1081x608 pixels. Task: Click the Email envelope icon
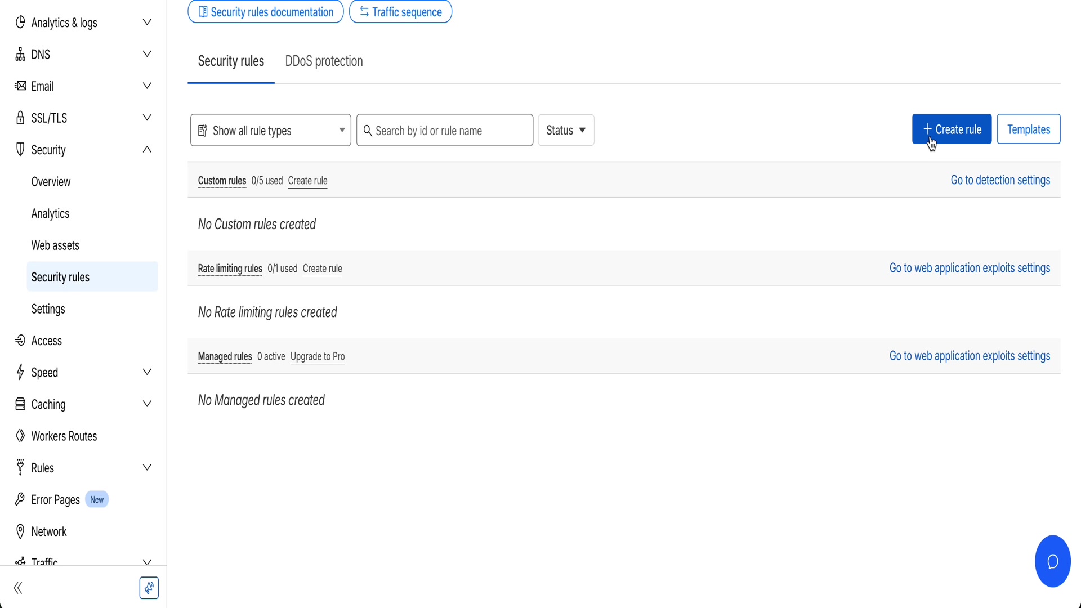pyautogui.click(x=21, y=86)
